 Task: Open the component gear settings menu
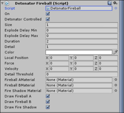[x=115, y=3]
